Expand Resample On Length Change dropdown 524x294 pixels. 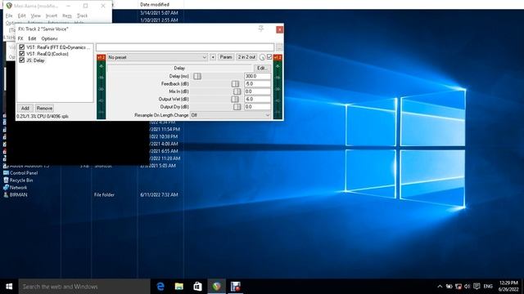click(230, 115)
